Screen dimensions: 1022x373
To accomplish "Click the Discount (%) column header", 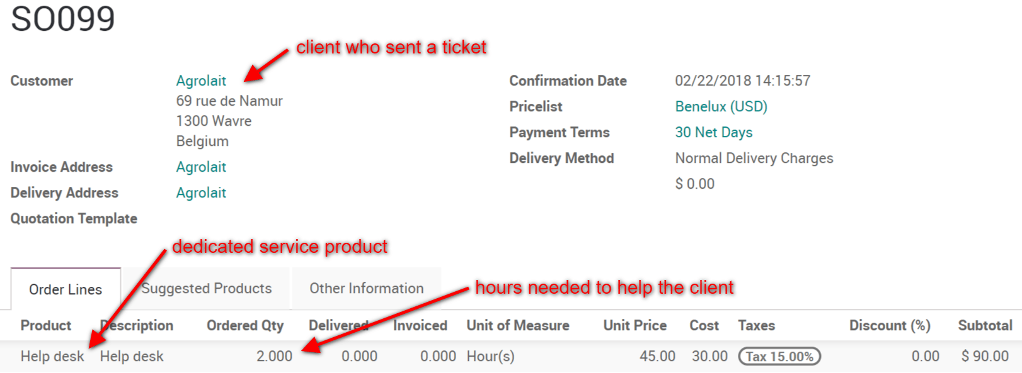I will pos(889,326).
